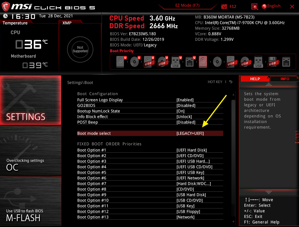299x227 pixels.
Task: Open Boot Option #4 [UEFI USB CD/DVD]
Action: 150,167
